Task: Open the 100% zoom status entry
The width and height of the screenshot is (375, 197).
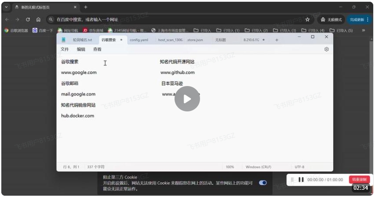Action: (230, 167)
